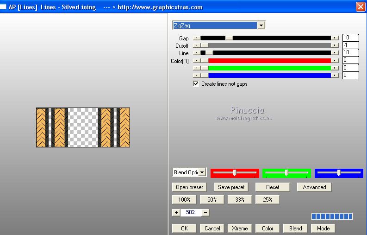Click Open preset button

pos(189,187)
